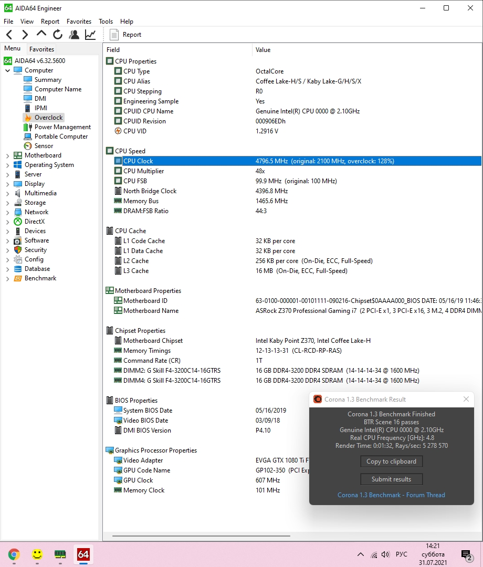This screenshot has height=567, width=483.
Task: Open the Favorites menu
Action: click(79, 22)
